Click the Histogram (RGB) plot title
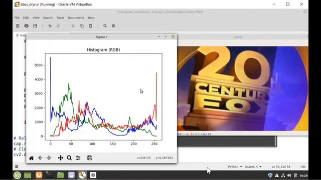Screen dimensions: 321x180 pos(103,50)
